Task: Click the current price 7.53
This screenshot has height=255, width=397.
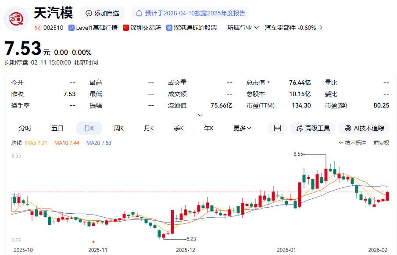Action: tap(23, 48)
